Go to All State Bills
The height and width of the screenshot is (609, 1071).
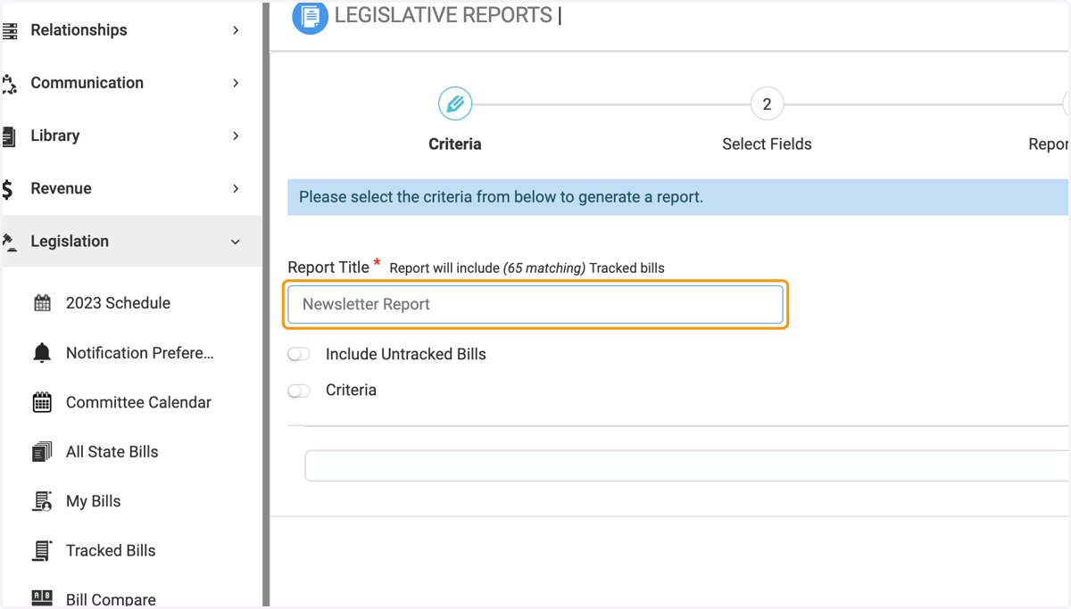point(112,452)
